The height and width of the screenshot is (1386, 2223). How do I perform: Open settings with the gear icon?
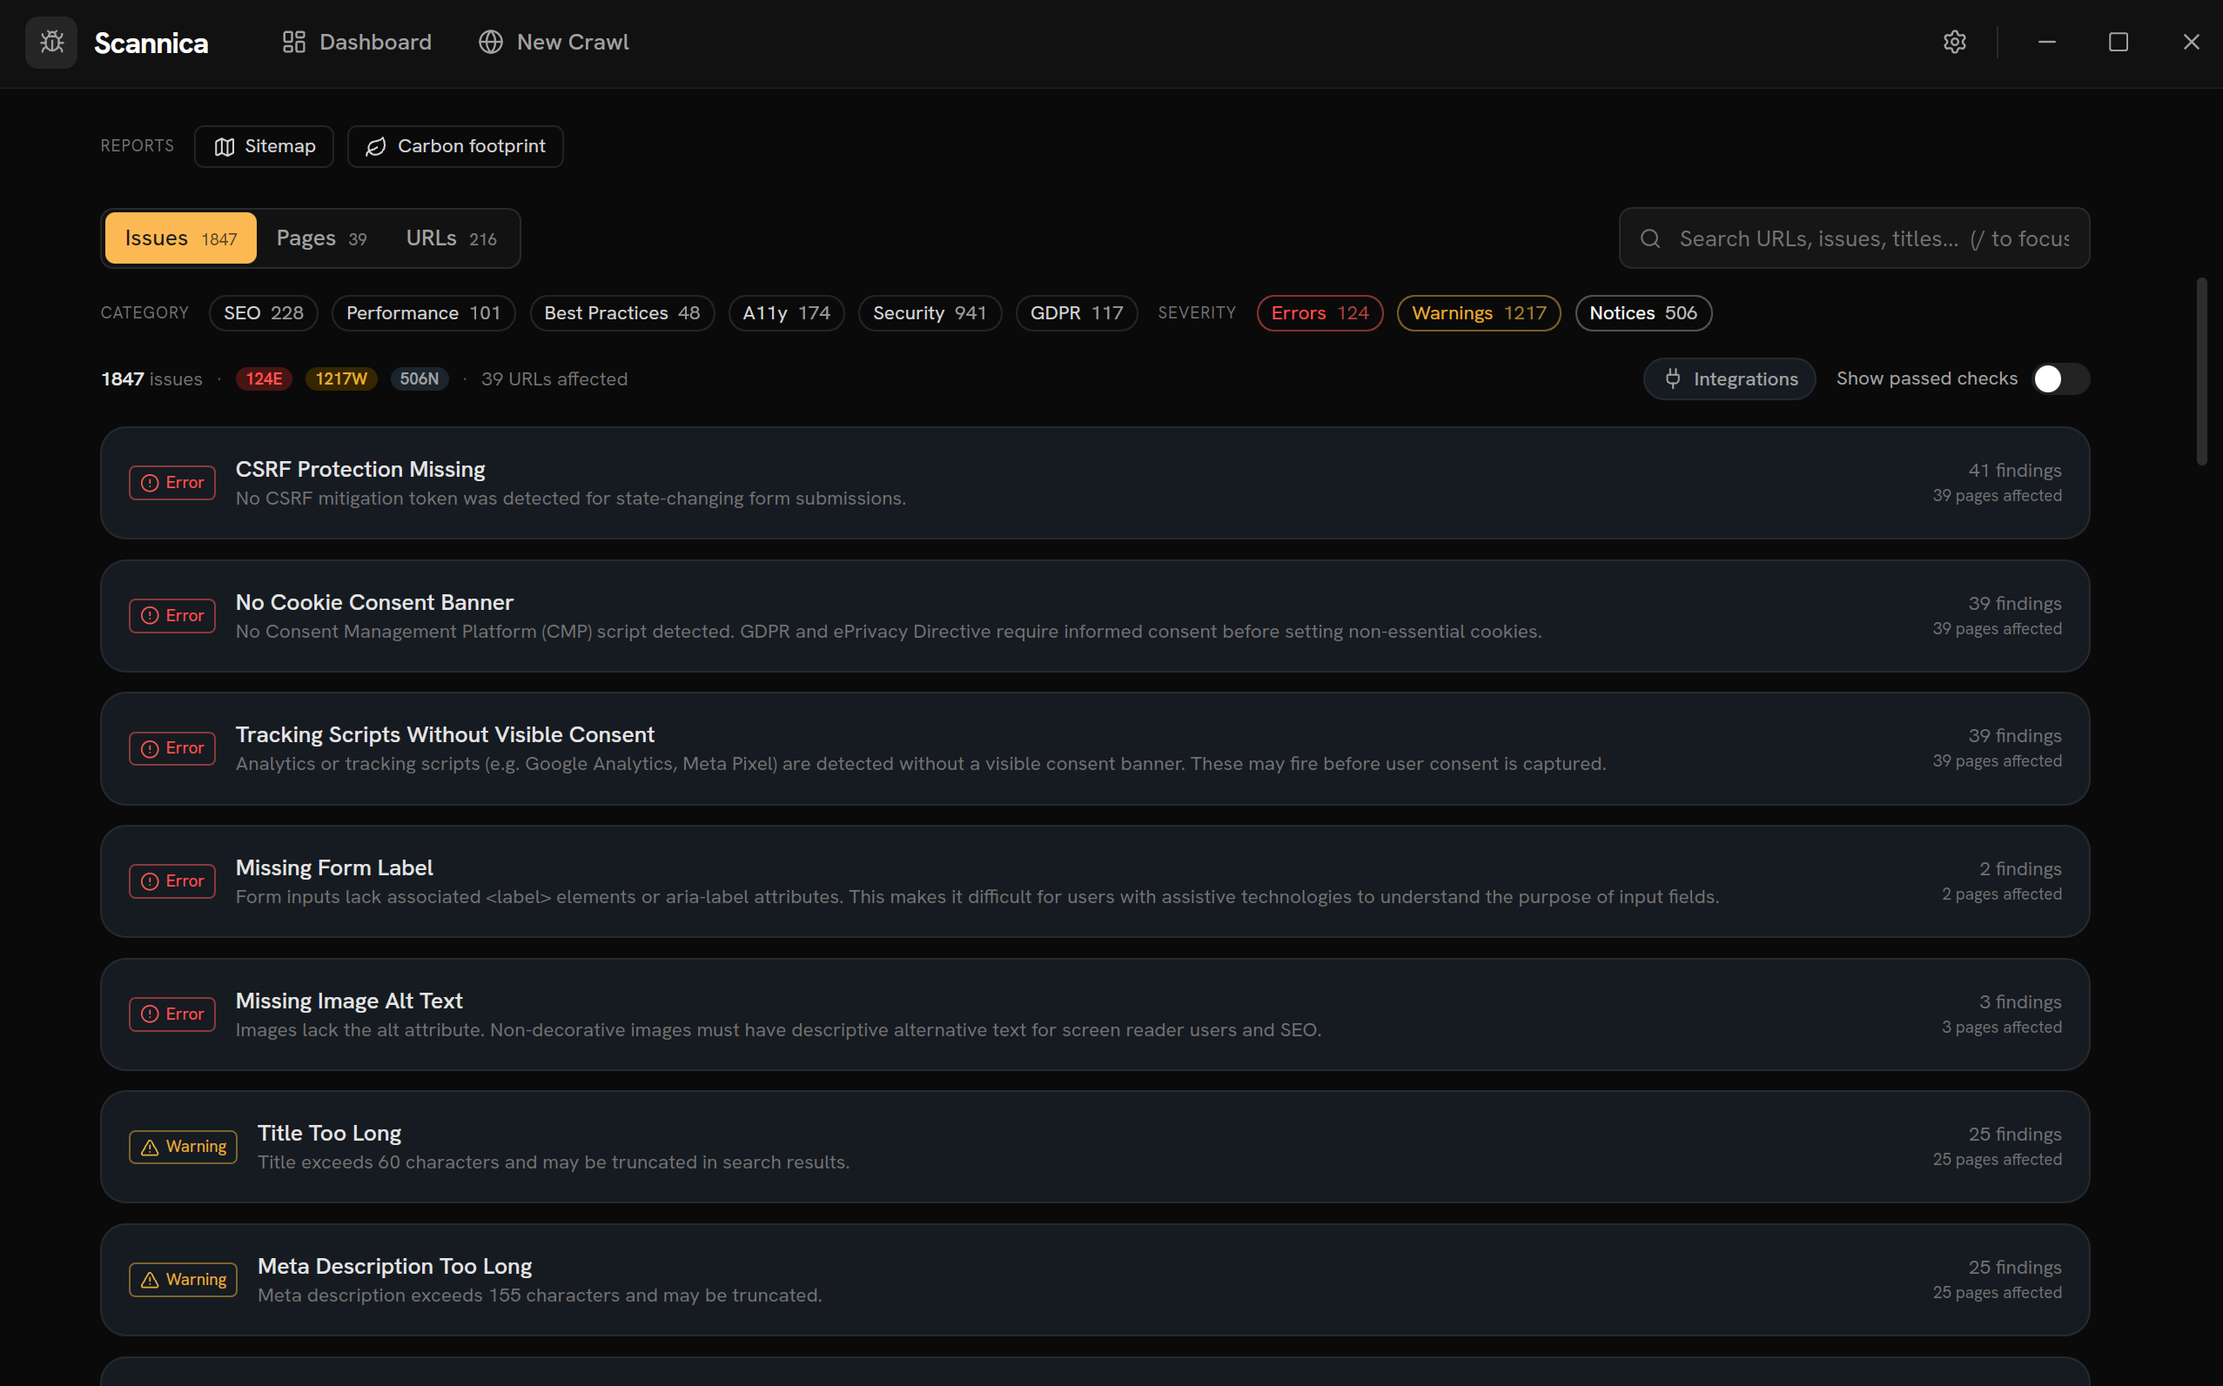tap(1954, 42)
